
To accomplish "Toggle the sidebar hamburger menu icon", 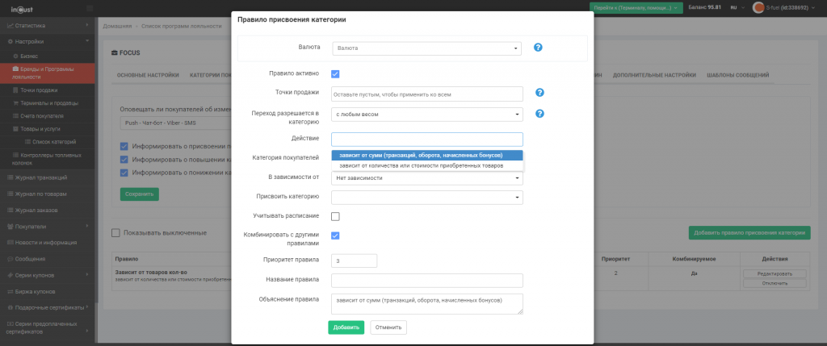I will 88,8.
